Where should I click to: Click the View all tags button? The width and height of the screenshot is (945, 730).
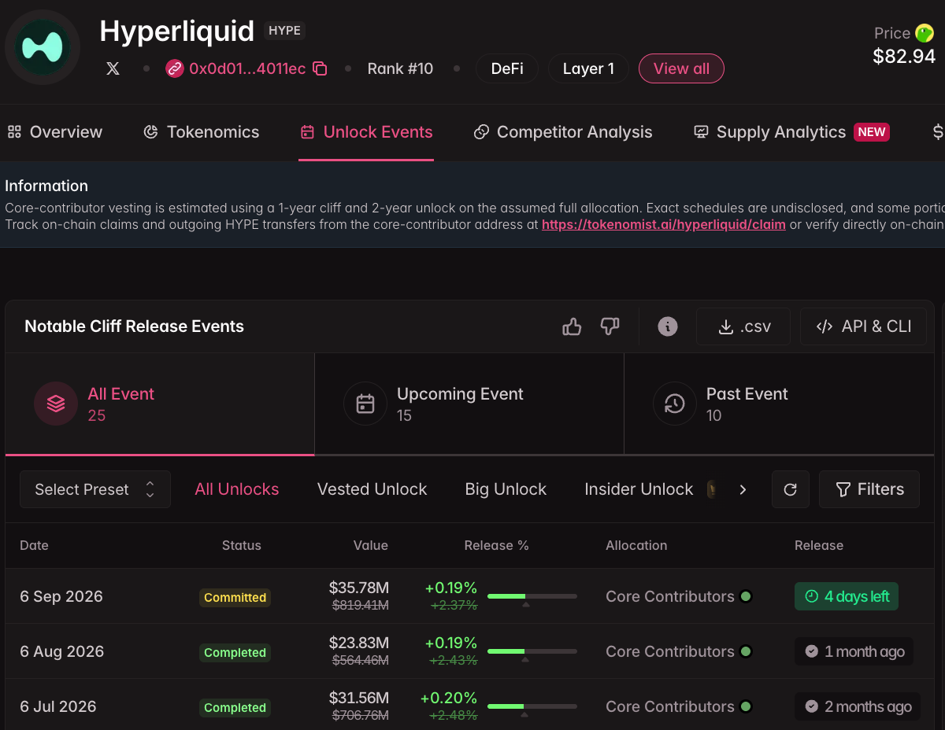[x=681, y=68]
